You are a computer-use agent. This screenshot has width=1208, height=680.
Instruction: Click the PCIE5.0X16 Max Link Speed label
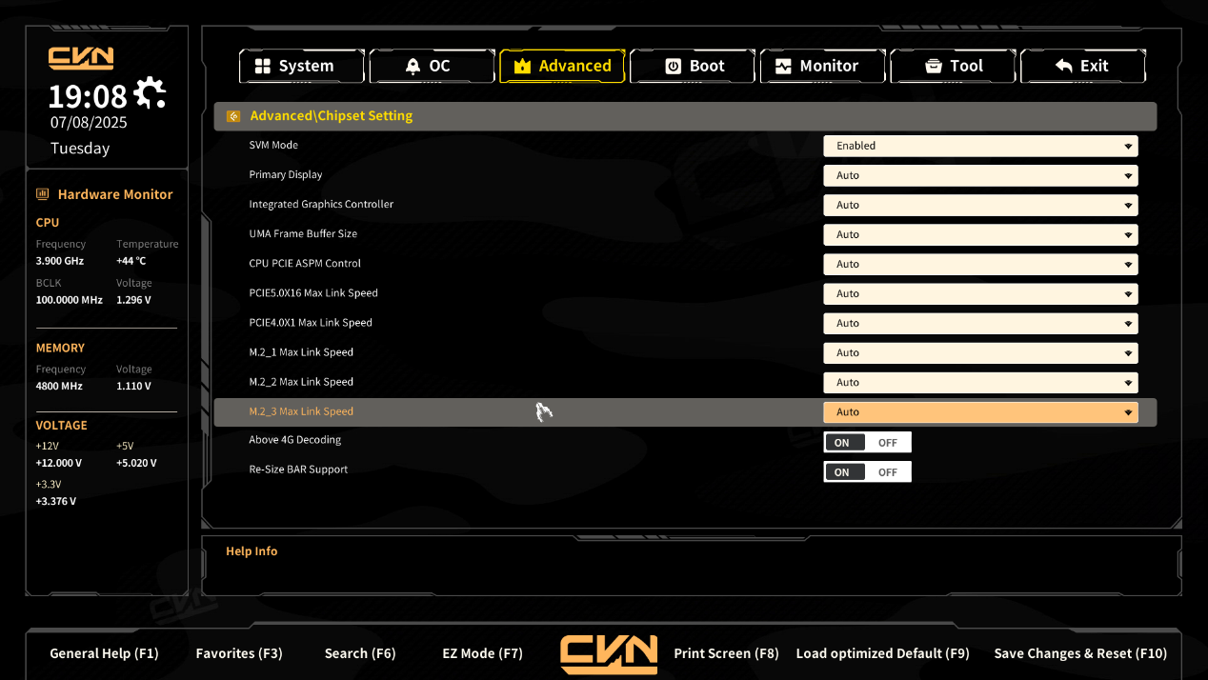(313, 292)
